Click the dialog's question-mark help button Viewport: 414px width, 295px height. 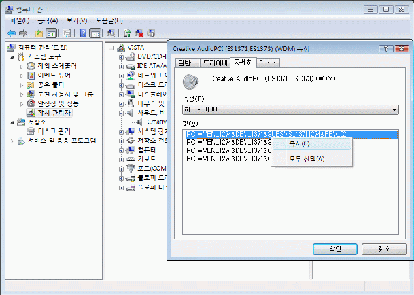(386, 48)
